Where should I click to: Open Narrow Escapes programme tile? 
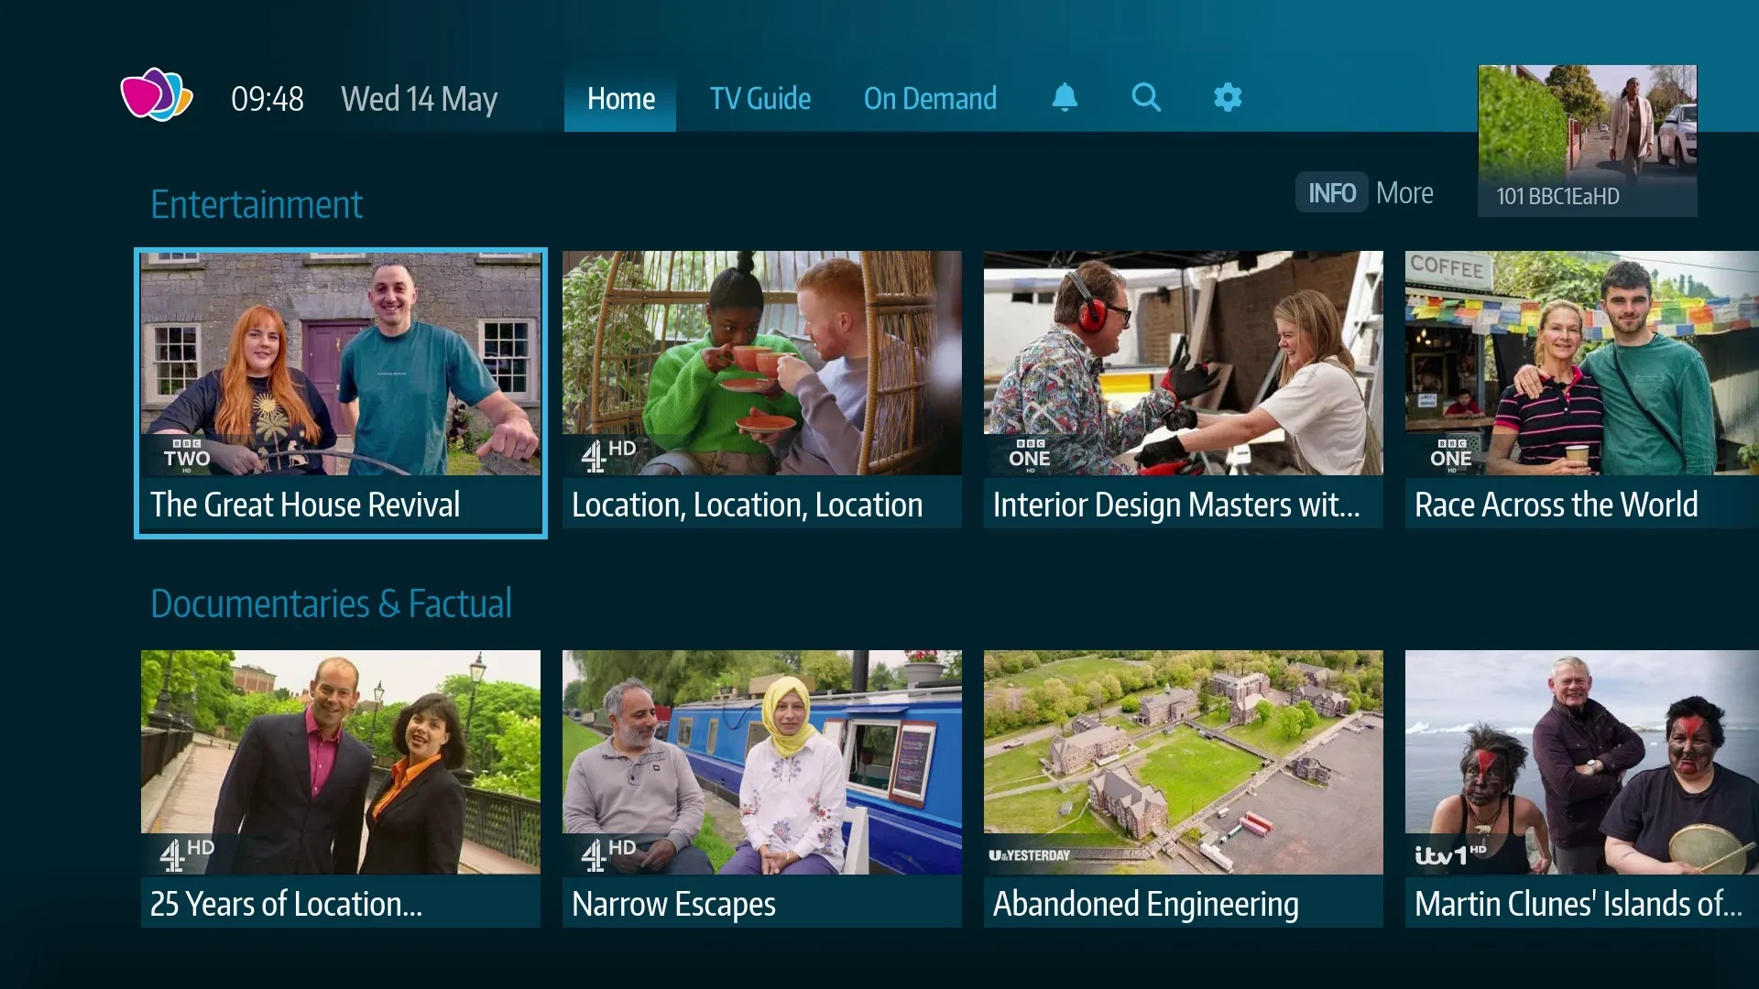pos(761,789)
